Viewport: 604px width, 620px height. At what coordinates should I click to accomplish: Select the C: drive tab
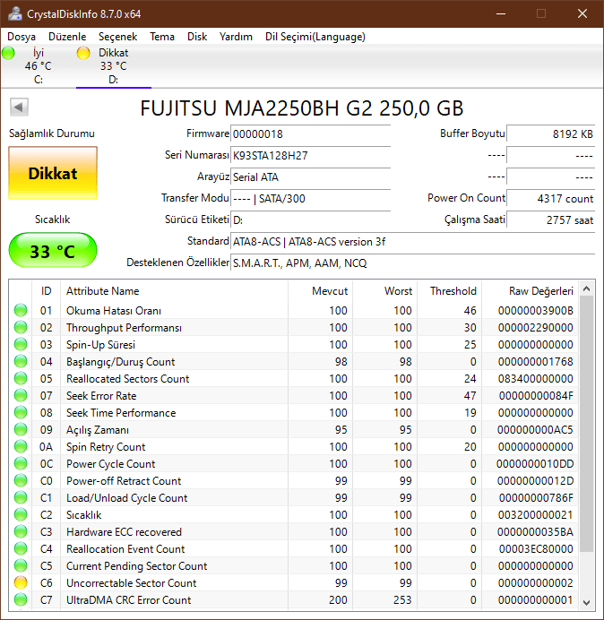(39, 66)
